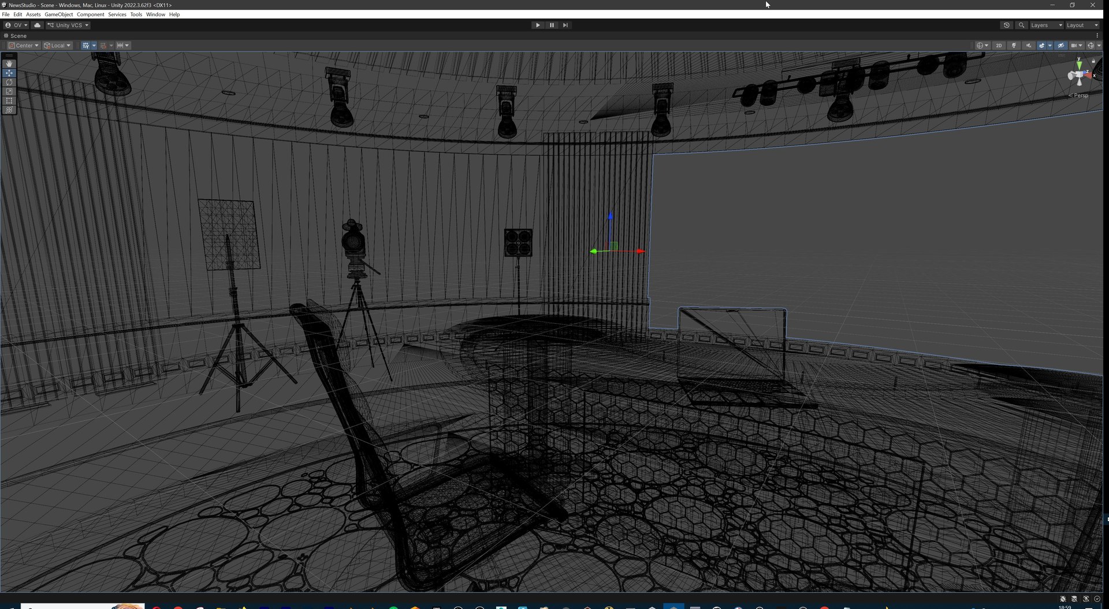Open scene camera settings dropdown
The height and width of the screenshot is (609, 1109).
(1077, 46)
